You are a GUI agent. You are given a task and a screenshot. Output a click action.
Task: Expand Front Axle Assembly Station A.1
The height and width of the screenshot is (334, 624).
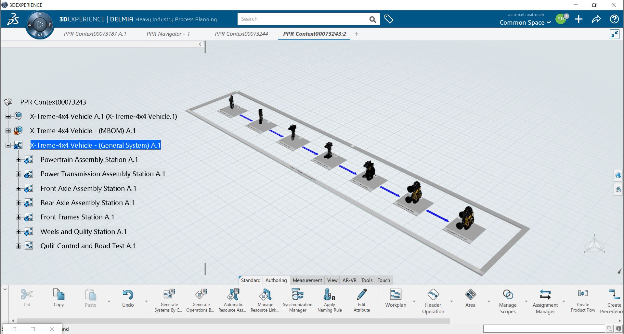point(19,189)
